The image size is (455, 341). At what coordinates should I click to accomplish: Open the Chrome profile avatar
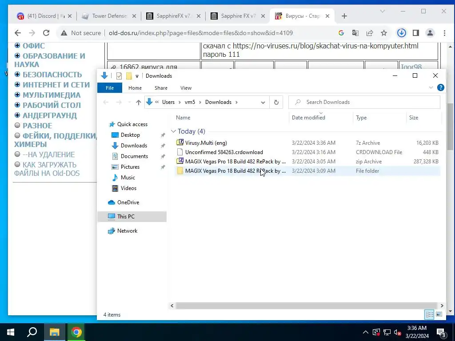[430, 33]
